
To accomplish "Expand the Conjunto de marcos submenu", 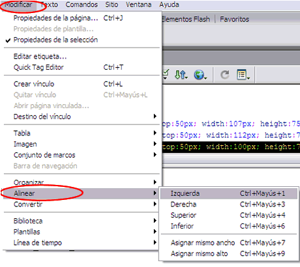I will pyautogui.click(x=82, y=155).
